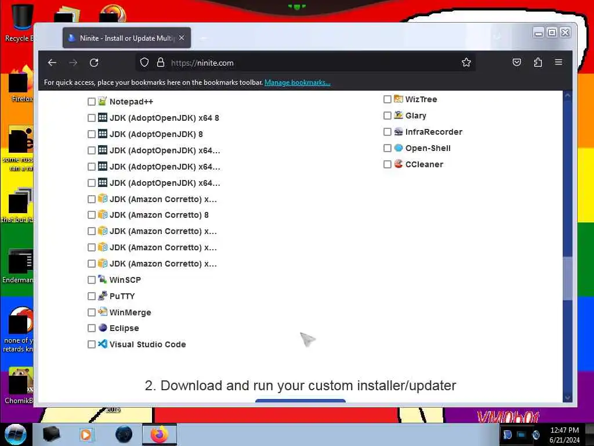Enable the Visual Studio Code checkbox

coord(91,344)
